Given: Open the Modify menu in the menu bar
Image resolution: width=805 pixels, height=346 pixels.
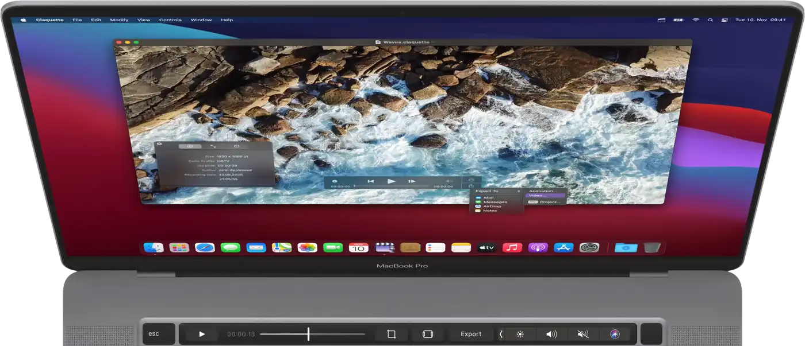Looking at the screenshot, I should (x=119, y=20).
